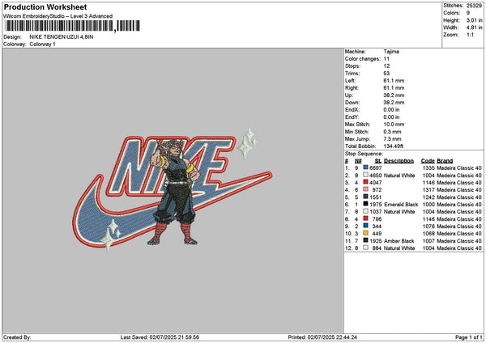
Task: Select code 1317 in the 972 row
Action: 428,190
